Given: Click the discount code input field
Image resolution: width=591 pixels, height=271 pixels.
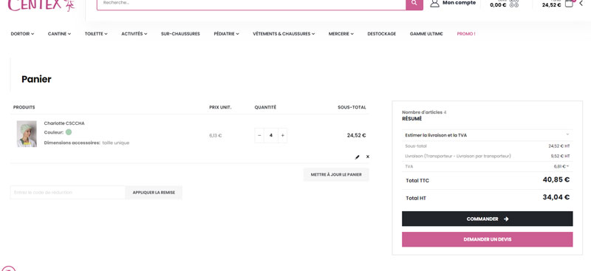Looking at the screenshot, I should (68, 192).
